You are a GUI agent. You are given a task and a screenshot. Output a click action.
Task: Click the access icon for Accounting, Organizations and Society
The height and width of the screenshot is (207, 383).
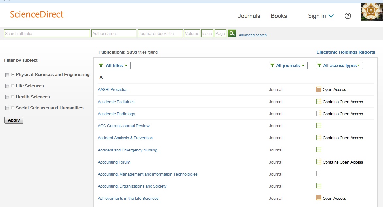pyautogui.click(x=319, y=186)
